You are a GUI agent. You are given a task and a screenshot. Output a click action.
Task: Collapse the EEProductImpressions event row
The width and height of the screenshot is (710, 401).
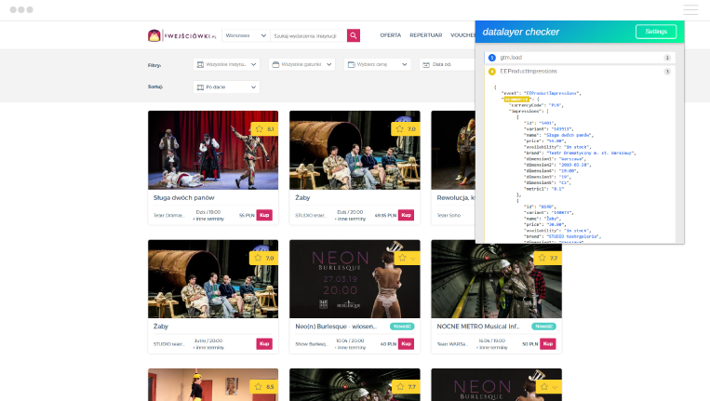point(580,72)
